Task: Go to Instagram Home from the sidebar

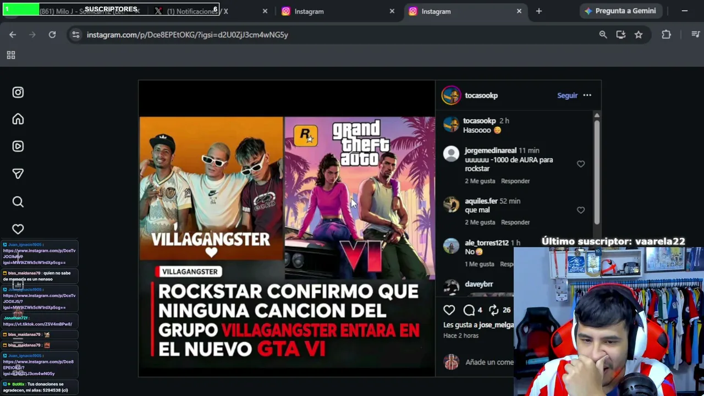Action: (x=18, y=119)
